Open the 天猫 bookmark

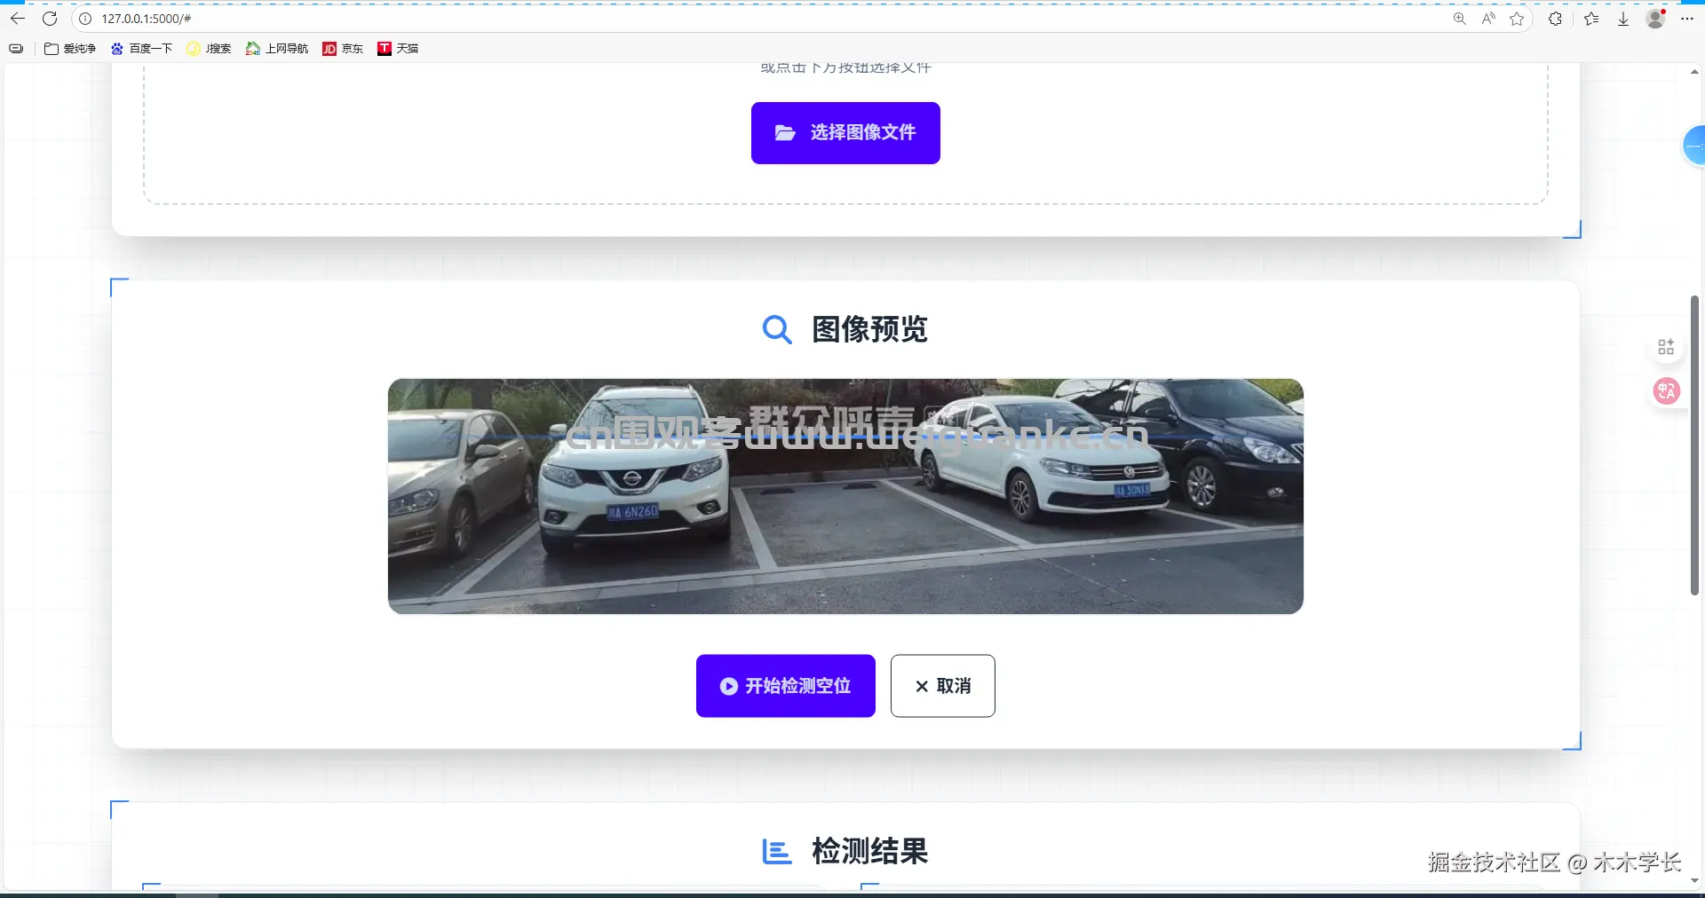pyautogui.click(x=398, y=49)
